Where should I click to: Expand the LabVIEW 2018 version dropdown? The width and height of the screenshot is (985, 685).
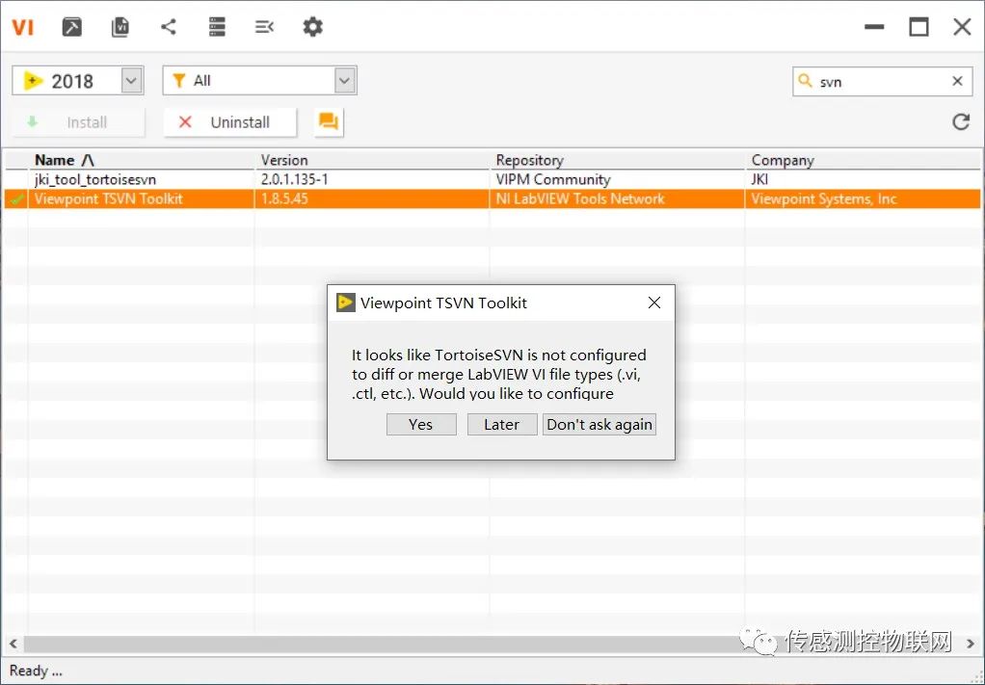coord(132,81)
